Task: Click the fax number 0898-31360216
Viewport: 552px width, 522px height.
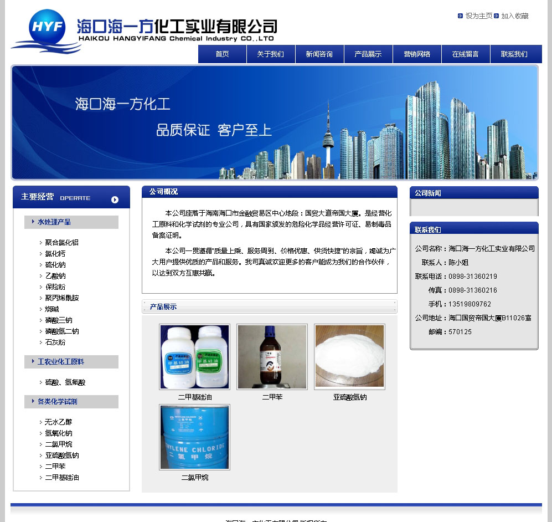Action: tap(473, 290)
